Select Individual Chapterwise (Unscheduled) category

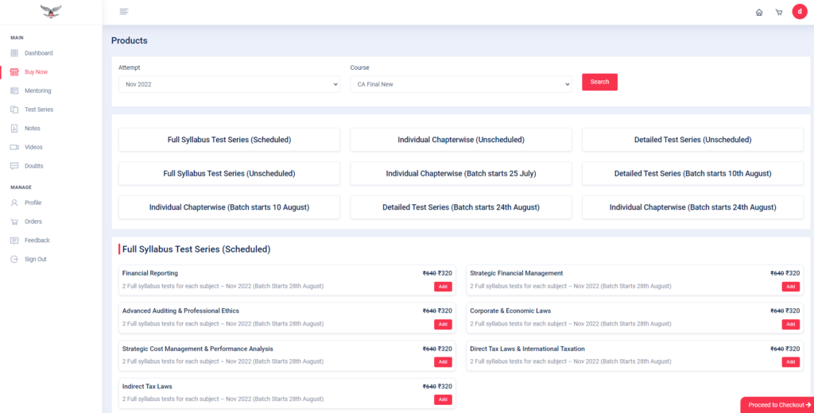pos(460,140)
